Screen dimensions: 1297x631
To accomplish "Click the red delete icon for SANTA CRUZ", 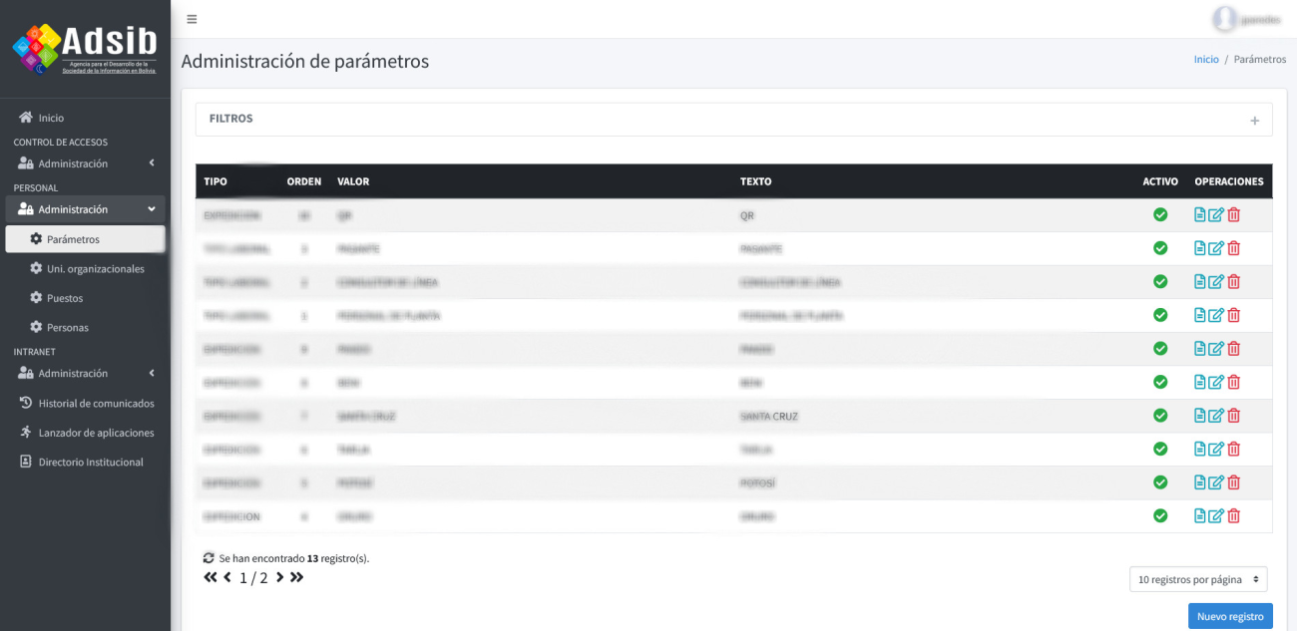I will click(x=1234, y=416).
